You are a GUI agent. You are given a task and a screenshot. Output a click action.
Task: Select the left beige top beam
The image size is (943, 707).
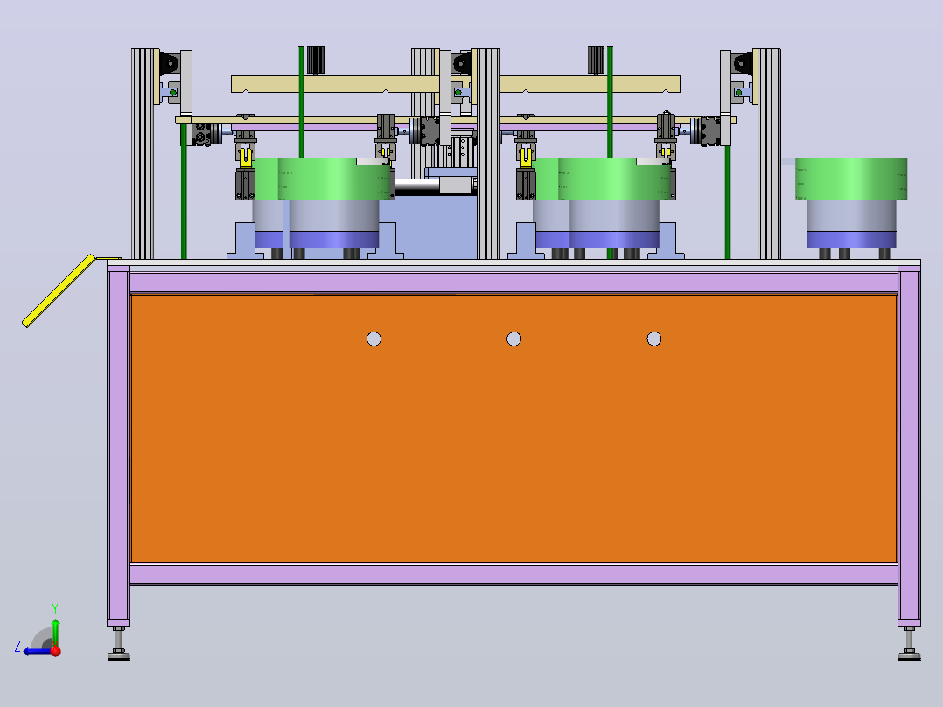click(x=335, y=84)
